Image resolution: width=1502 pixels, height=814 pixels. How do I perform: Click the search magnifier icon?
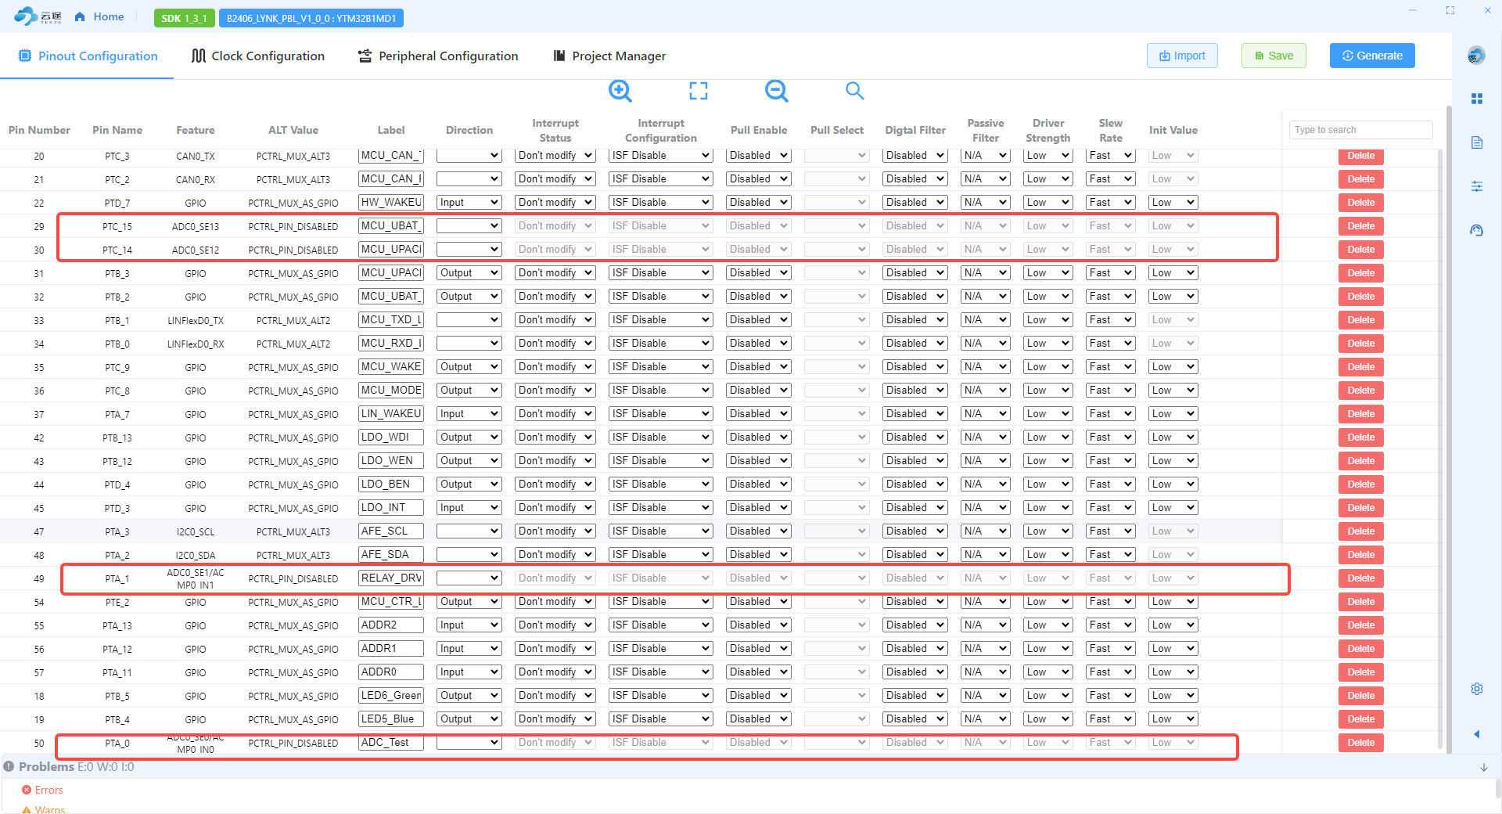(854, 91)
